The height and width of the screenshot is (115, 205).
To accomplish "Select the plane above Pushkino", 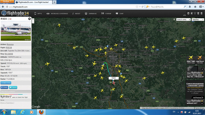I will (116, 45).
